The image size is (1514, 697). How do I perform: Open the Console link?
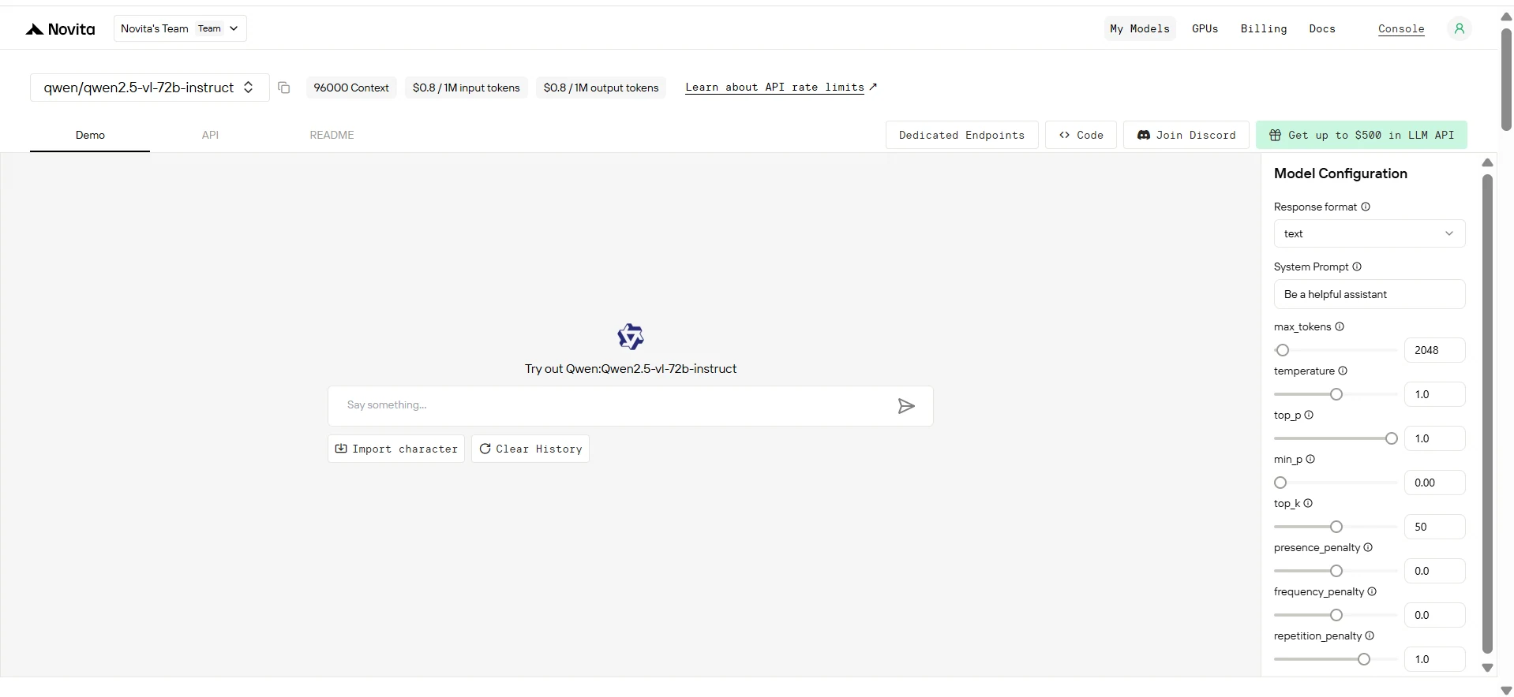1401,29
